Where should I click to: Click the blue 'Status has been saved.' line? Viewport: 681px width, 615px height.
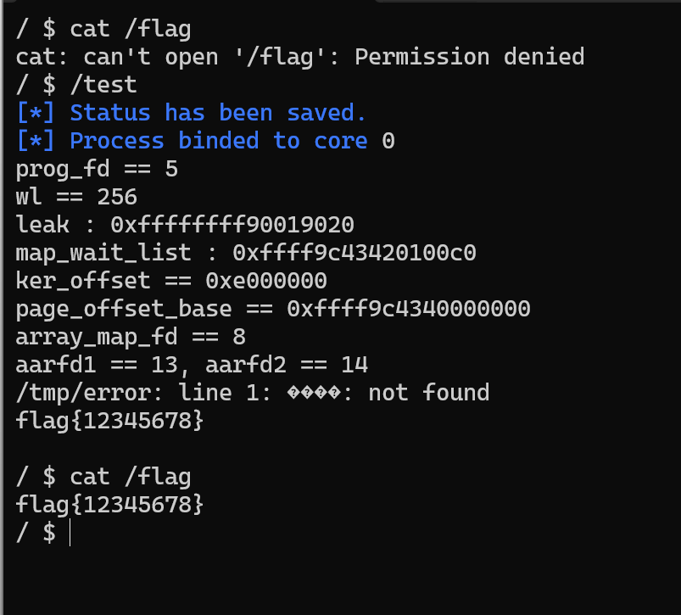[191, 113]
